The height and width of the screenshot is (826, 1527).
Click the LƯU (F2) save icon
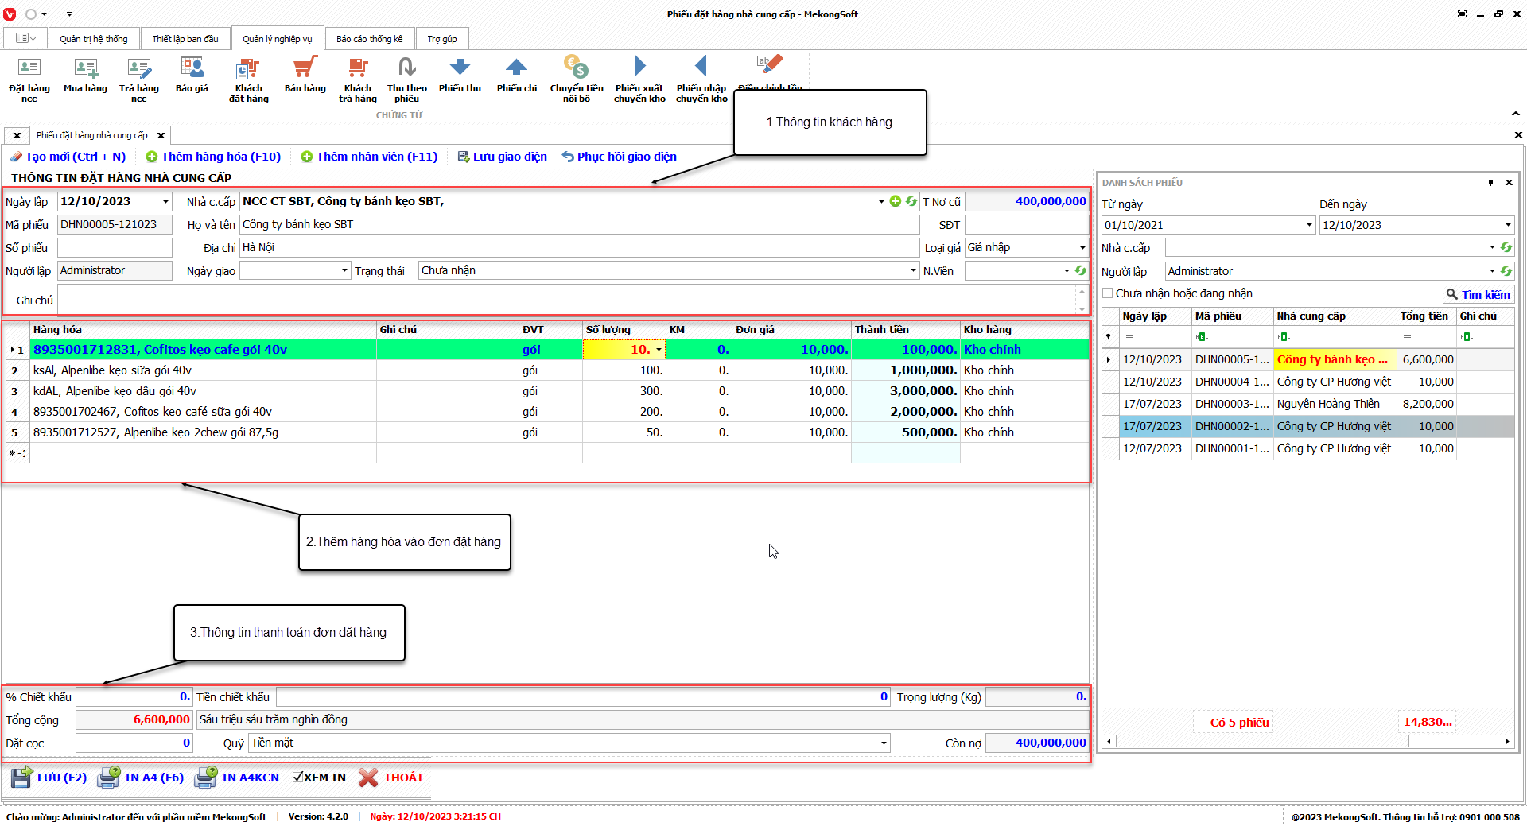[21, 778]
